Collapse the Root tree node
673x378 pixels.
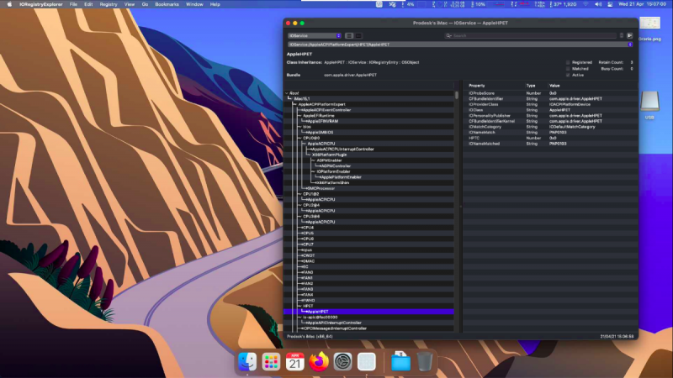coord(287,92)
